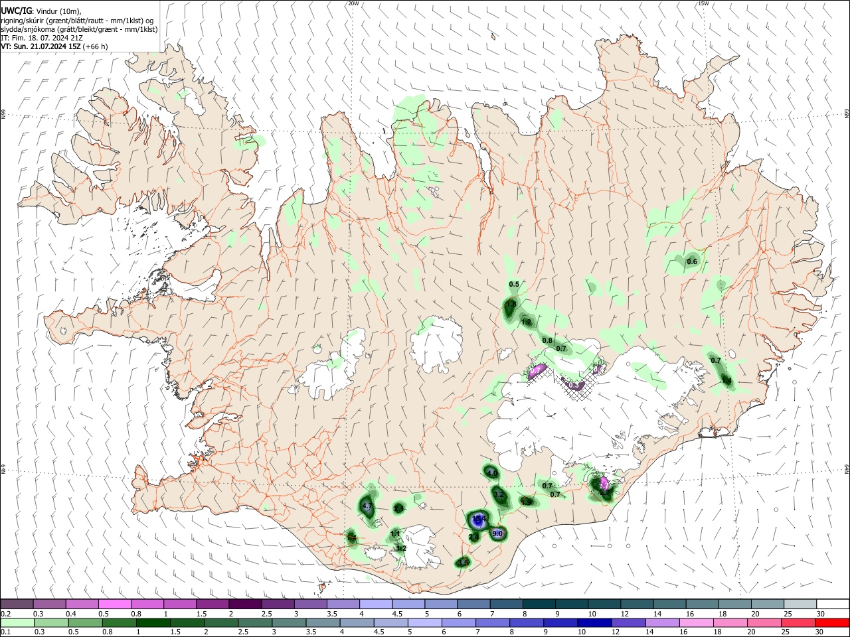
Task: Click the 2.4 precipitation value label
Action: coord(474,537)
